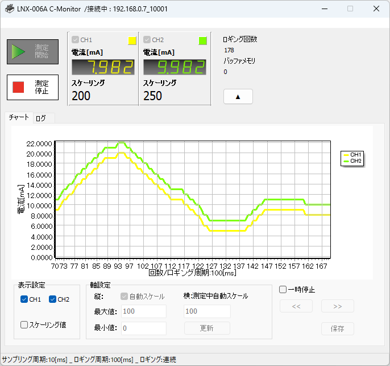
Task: Select the チャート tab
Action: point(18,117)
